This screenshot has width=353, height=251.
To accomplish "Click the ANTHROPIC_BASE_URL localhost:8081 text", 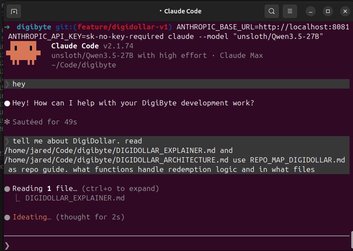I will pos(263,27).
